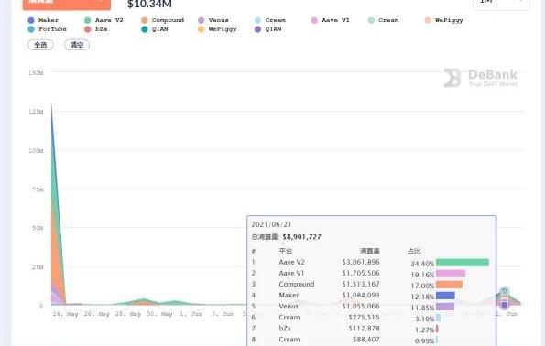545x346 pixels.
Task: Click the light blue Cream legend dot
Action: tap(258, 20)
